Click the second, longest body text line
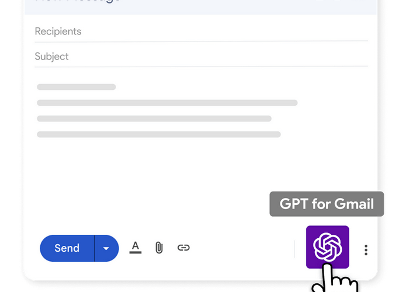Image resolution: width=406 pixels, height=292 pixels. pyautogui.click(x=167, y=103)
